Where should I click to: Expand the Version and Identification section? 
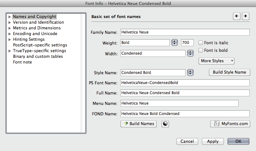coord(10,22)
